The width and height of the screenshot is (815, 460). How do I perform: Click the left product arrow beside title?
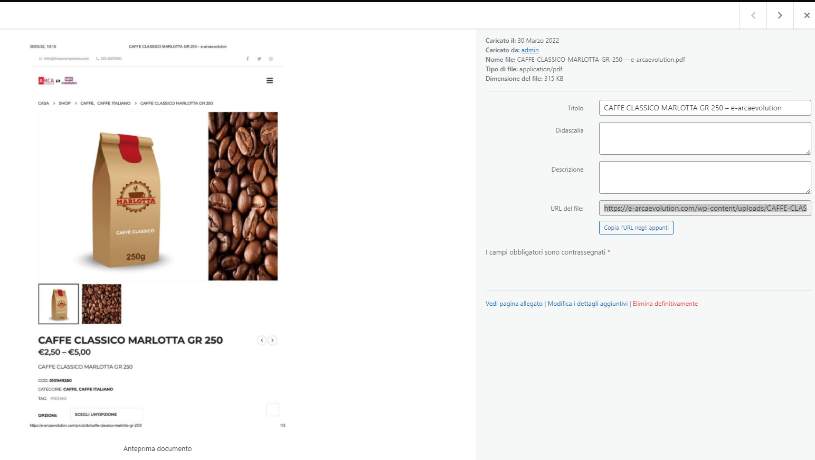point(262,341)
